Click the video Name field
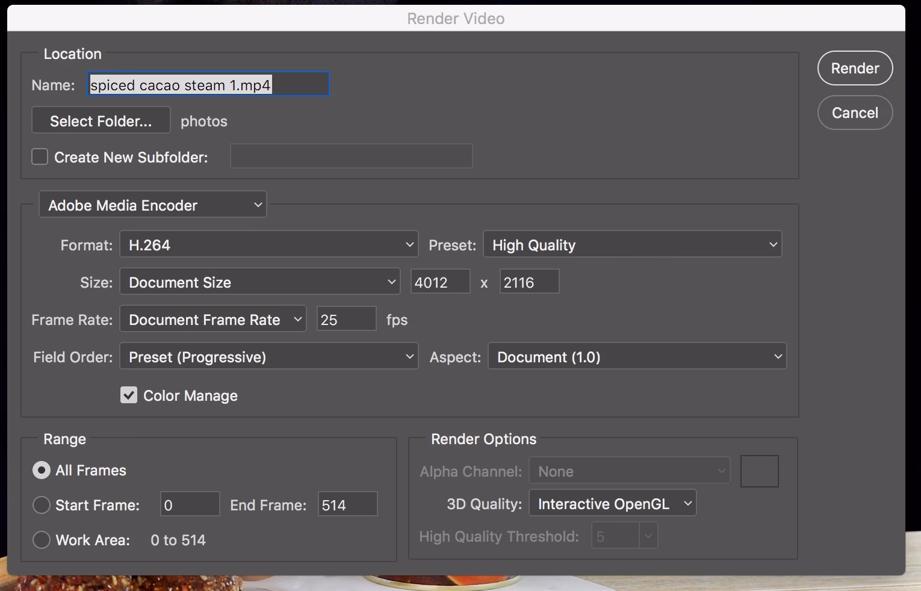The width and height of the screenshot is (921, 591). coord(208,84)
